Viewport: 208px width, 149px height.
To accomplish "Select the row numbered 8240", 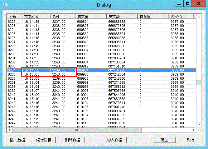I will coord(12,95).
